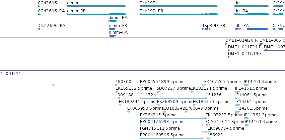Screen dimensions: 285x140
Task: Click EST 480300
Action: (123, 82)
